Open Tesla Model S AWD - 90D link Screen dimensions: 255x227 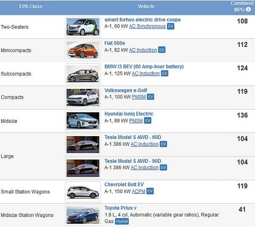(x=133, y=161)
